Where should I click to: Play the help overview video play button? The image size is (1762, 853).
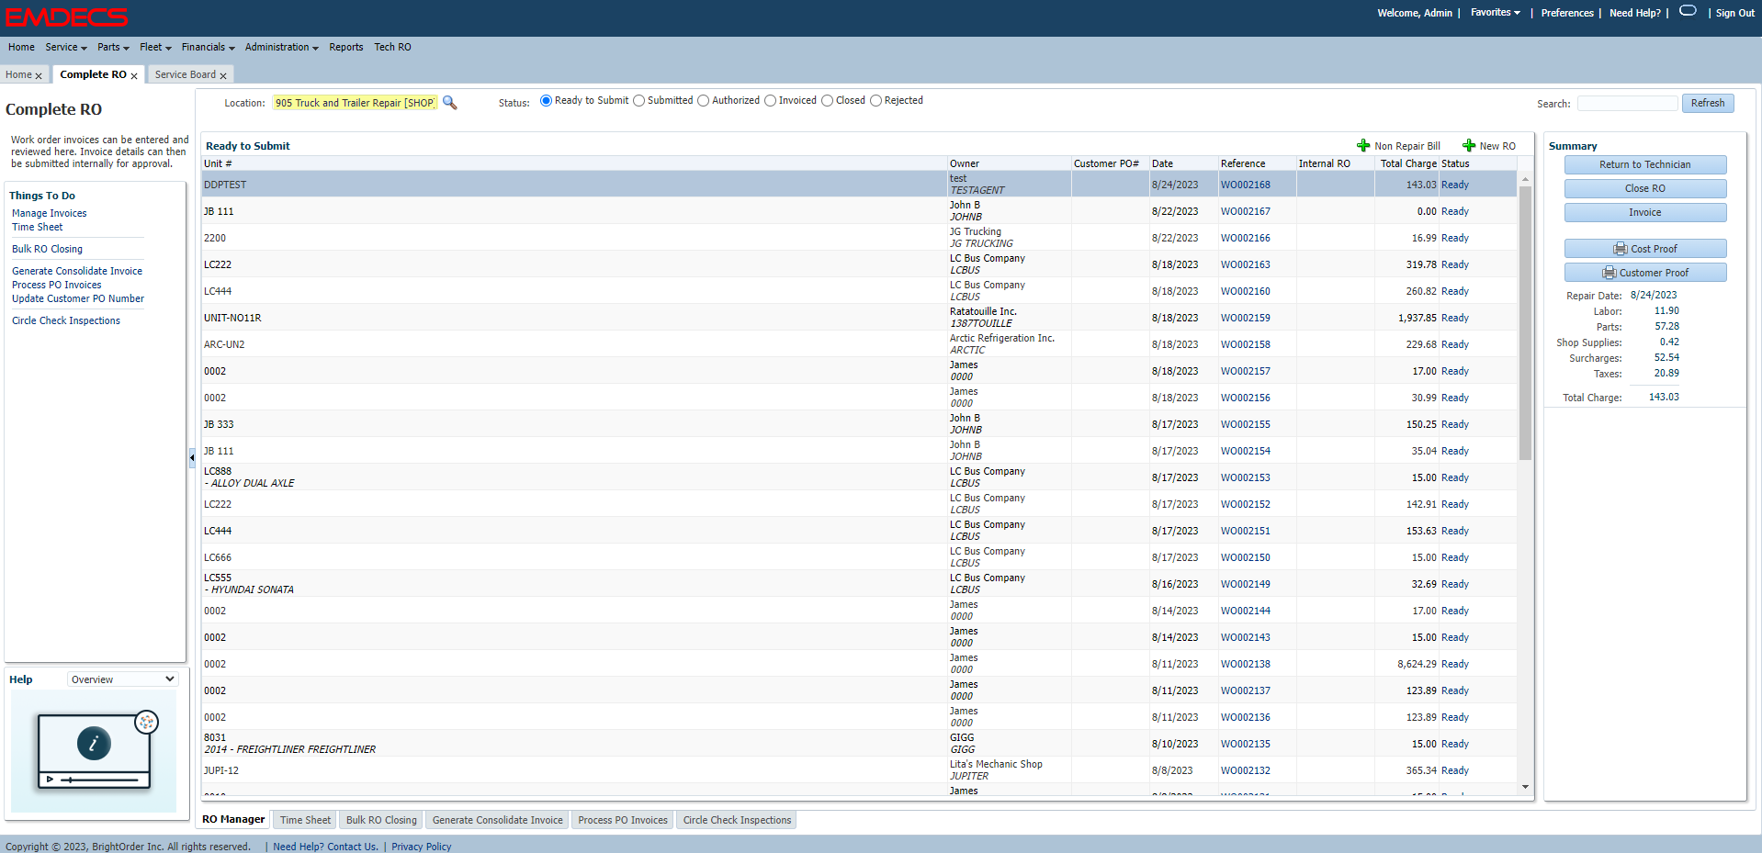tap(50, 780)
